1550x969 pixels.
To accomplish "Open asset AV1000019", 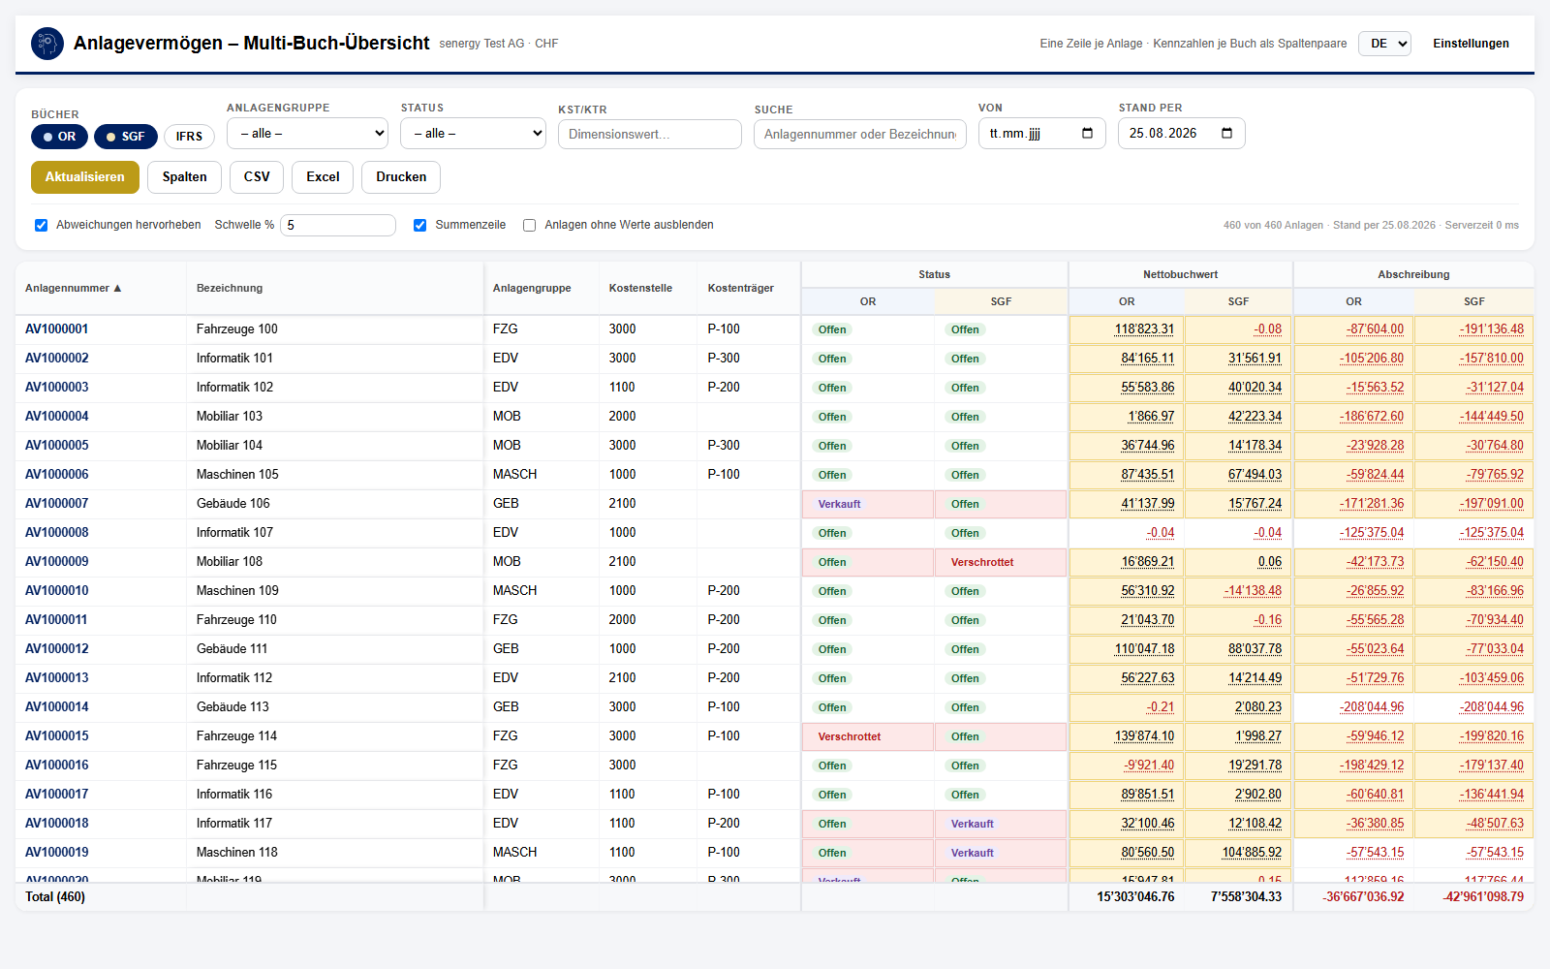I will point(57,853).
